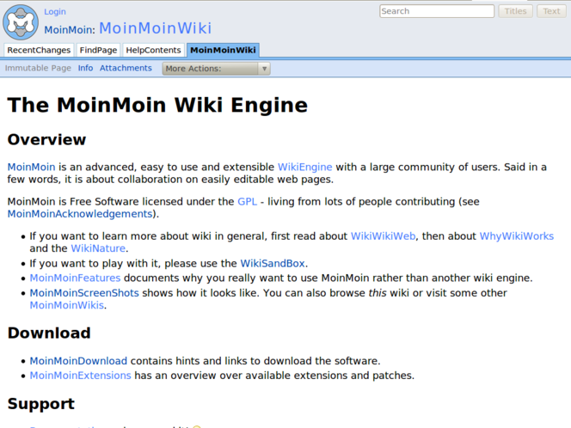Open the MoinMoinExtensions link

point(80,375)
